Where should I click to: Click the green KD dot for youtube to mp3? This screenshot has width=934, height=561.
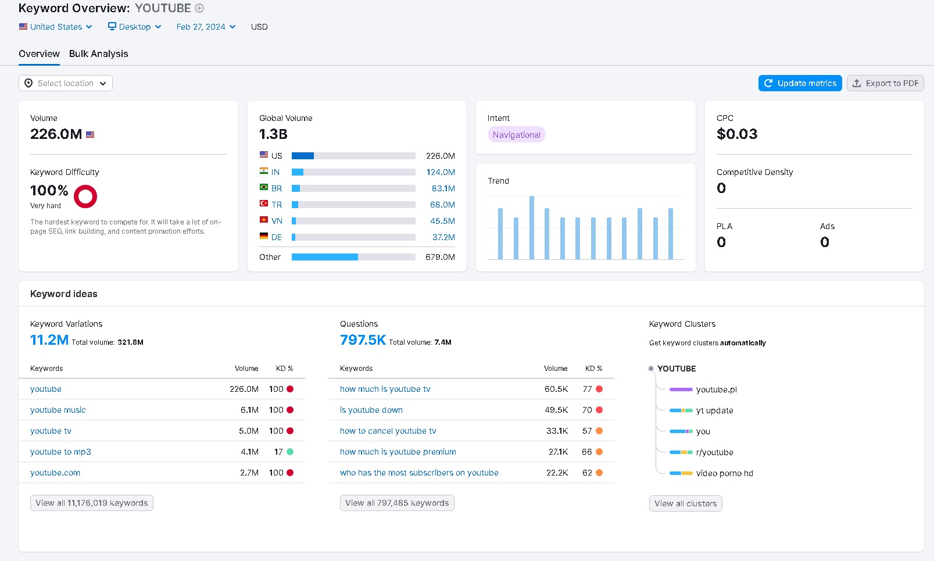(x=290, y=452)
